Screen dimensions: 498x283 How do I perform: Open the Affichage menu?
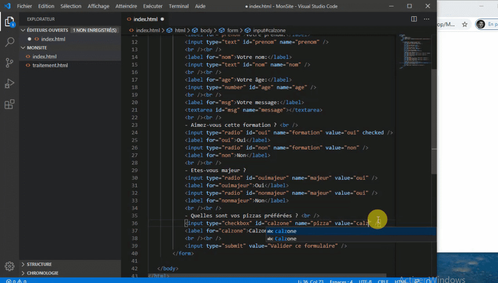point(98,6)
